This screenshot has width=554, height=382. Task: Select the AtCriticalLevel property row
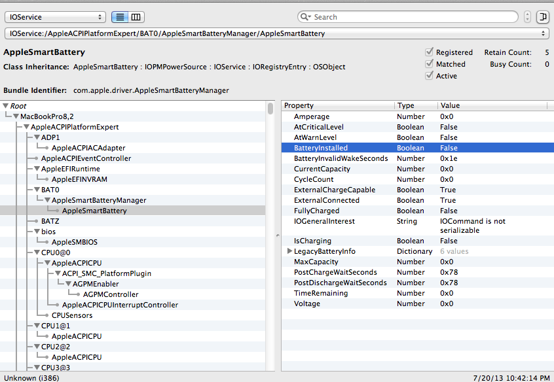pos(418,127)
